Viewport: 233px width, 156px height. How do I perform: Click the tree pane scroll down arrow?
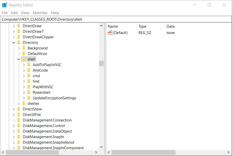pyautogui.click(x=101, y=147)
